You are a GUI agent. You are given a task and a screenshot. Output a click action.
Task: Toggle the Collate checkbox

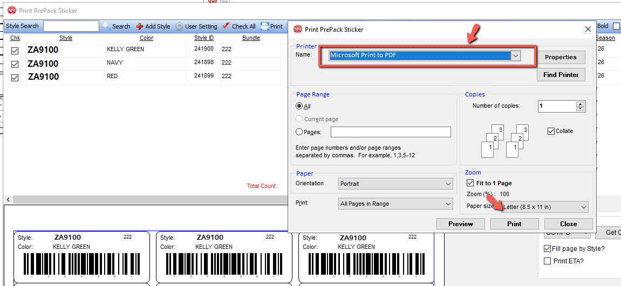(x=550, y=131)
